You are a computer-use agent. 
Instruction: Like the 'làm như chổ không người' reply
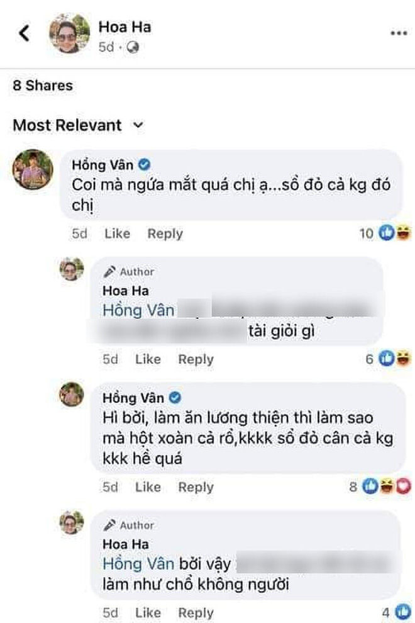point(148,612)
